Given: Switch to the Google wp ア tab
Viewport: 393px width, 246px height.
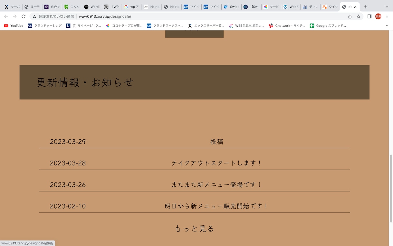Looking at the screenshot, I should point(131,7).
